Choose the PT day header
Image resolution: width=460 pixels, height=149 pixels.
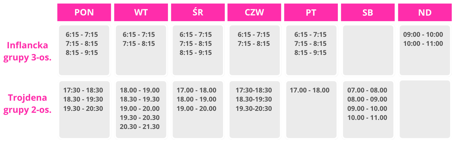pyautogui.click(x=311, y=12)
